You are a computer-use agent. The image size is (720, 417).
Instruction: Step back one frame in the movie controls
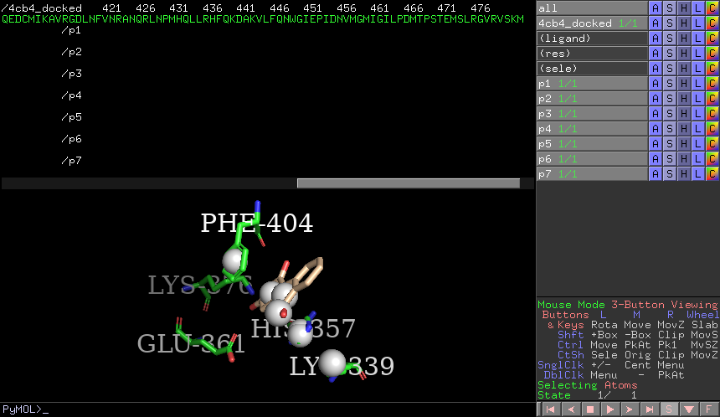click(569, 409)
